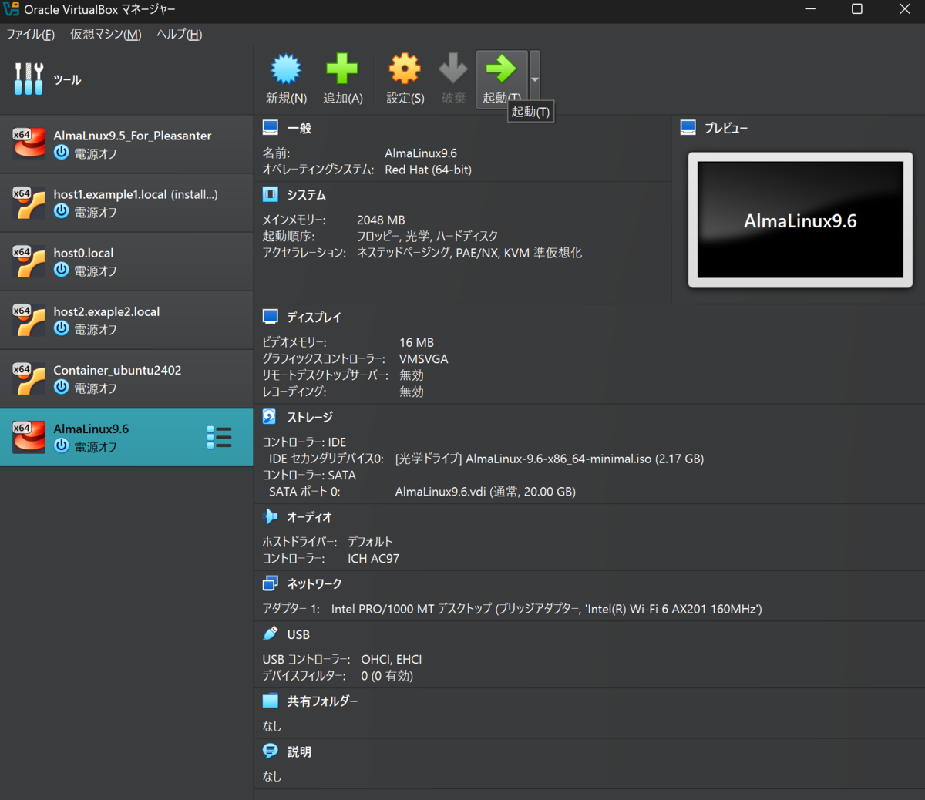Click the AlmaLinux9.5_For_Pleasanter red hat icon
This screenshot has width=925, height=800.
point(29,143)
